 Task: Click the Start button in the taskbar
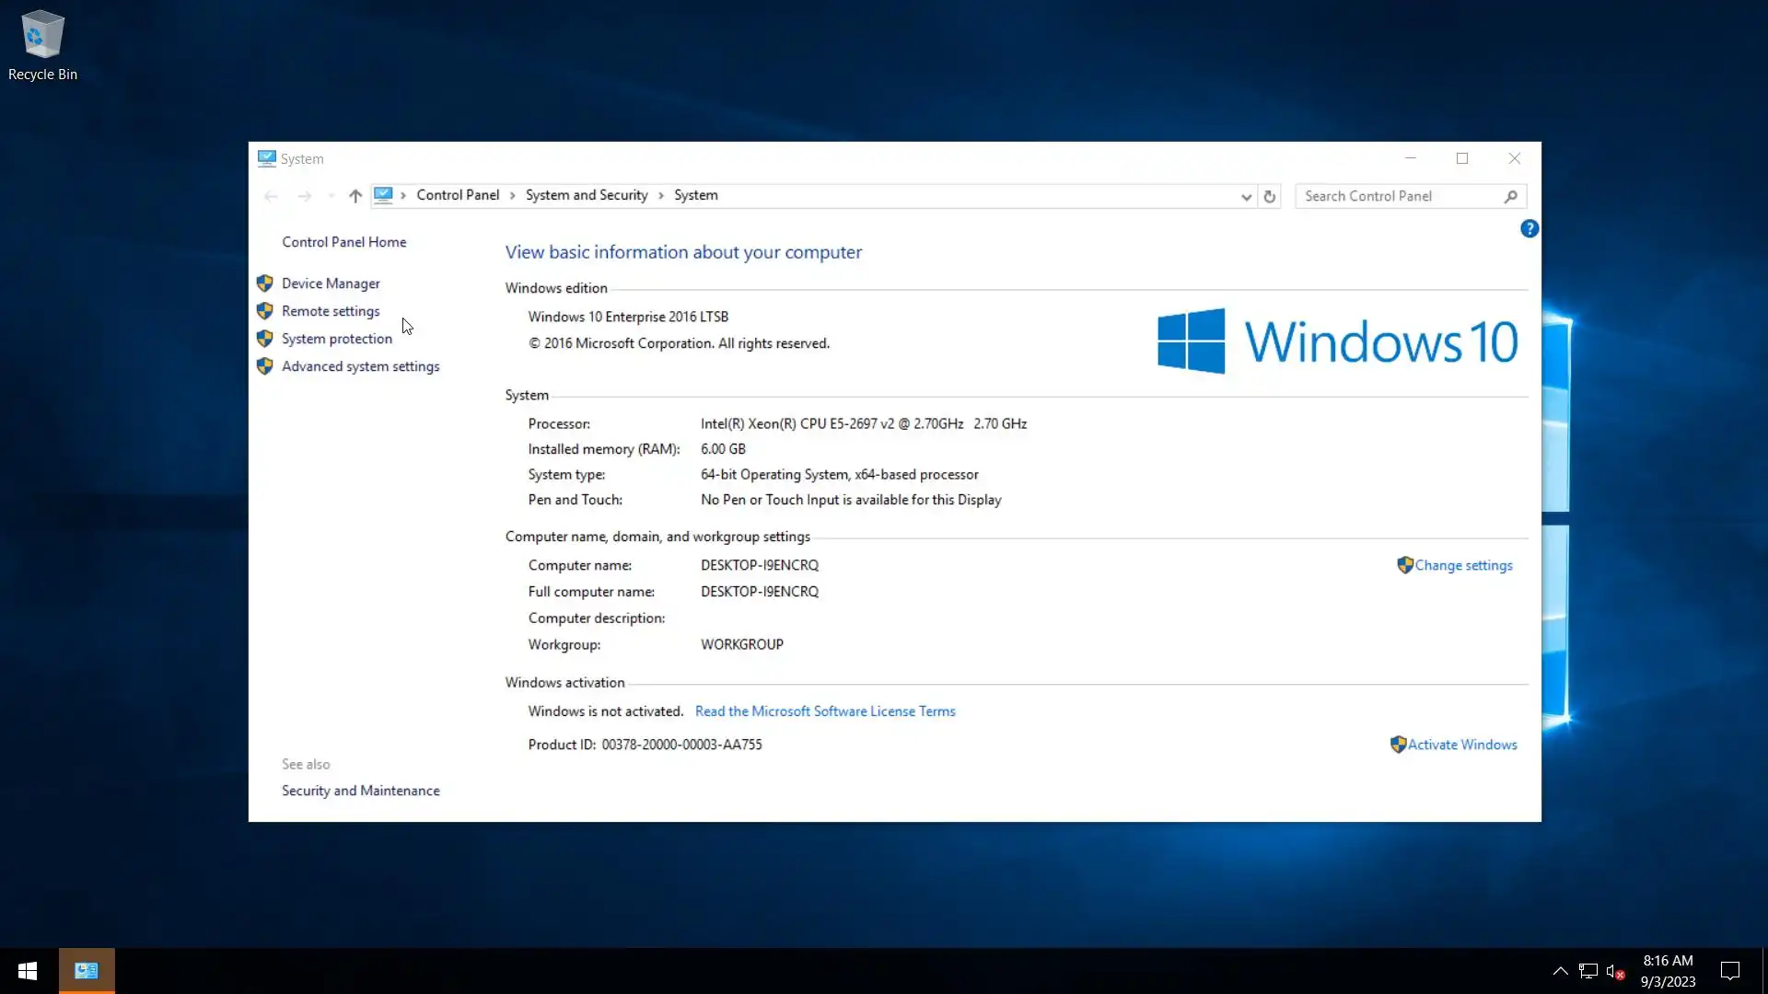(28, 971)
